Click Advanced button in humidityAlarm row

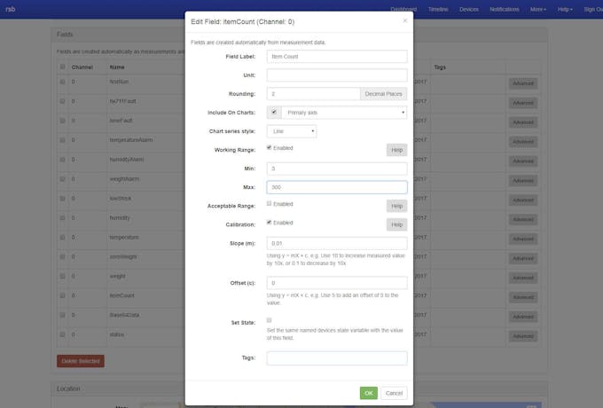tap(523, 161)
